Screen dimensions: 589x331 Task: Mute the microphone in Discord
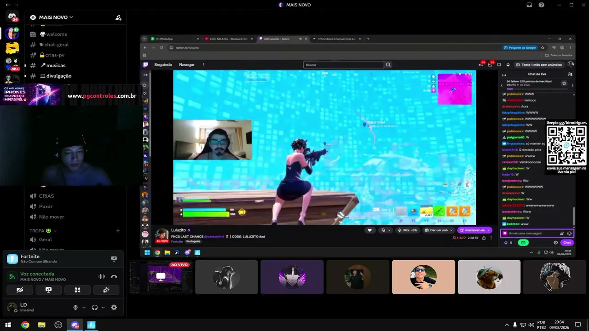point(75,308)
